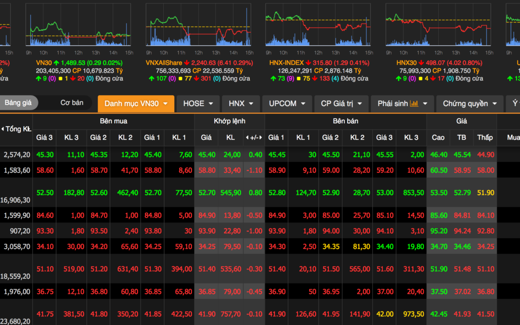Viewport: 520px width, 325px height.
Task: Open the UPCOM dropdown list
Action: [287, 104]
